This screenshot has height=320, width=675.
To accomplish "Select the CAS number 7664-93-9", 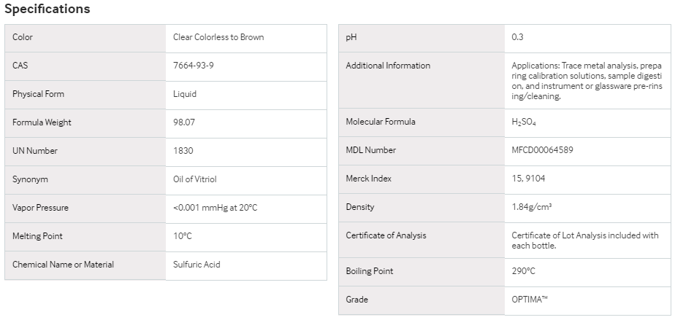I will [x=193, y=66].
